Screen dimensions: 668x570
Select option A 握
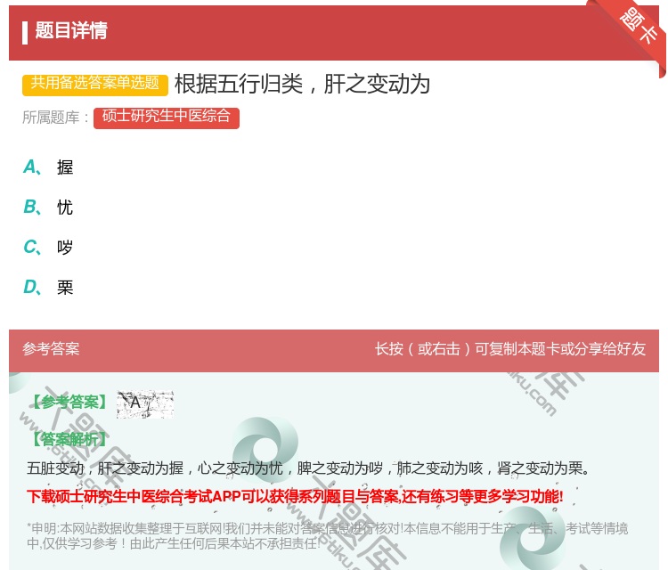48,167
